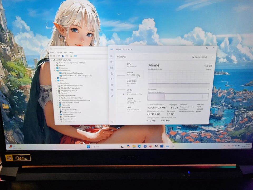253x190 pixels.
Task: Select the GPU 0 NVIDIA performance item
Action: 130,101
